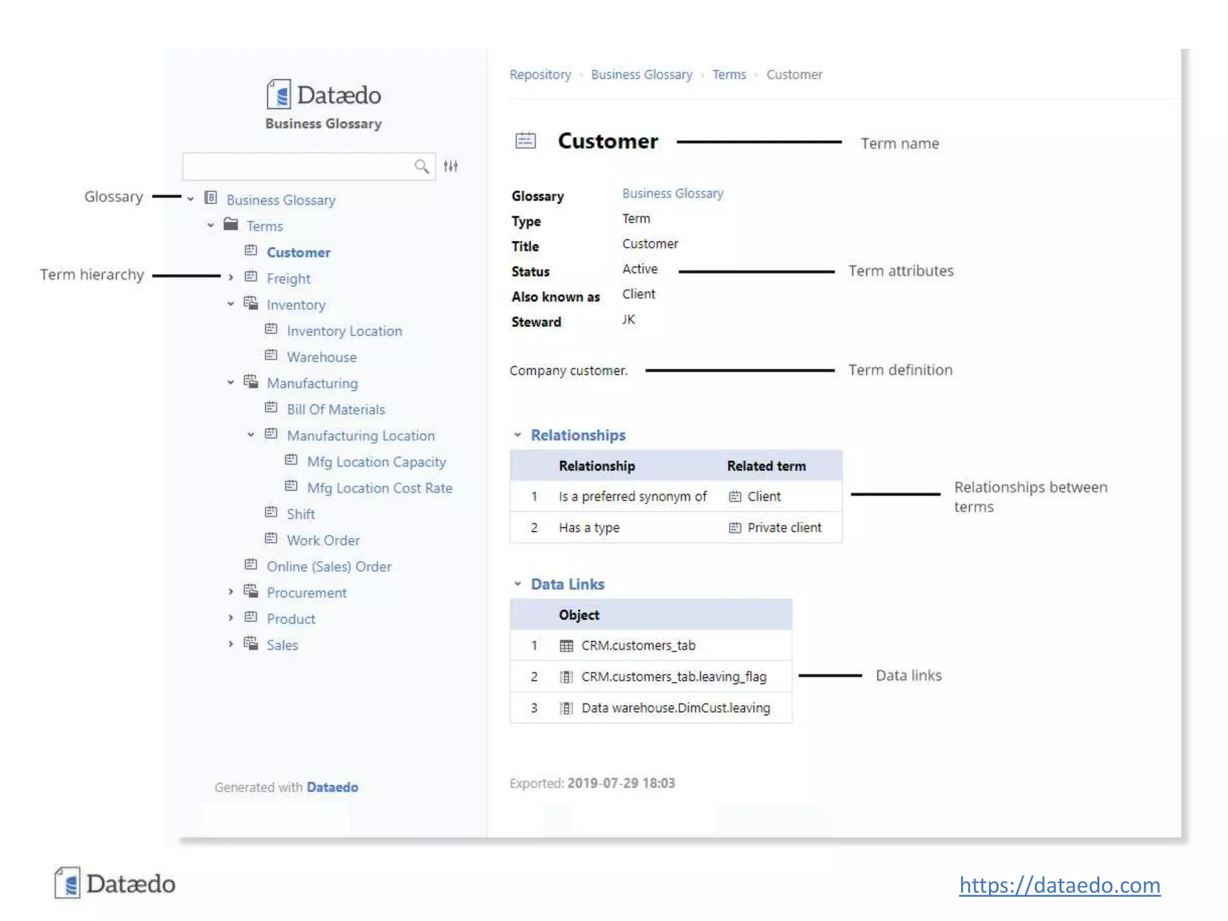Open Business Glossary link in Glossary attribute
Screen dimensions: 1228x921
coord(673,194)
